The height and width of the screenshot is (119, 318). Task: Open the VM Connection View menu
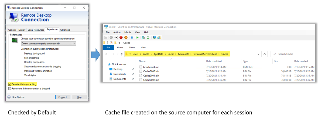tap(138, 32)
